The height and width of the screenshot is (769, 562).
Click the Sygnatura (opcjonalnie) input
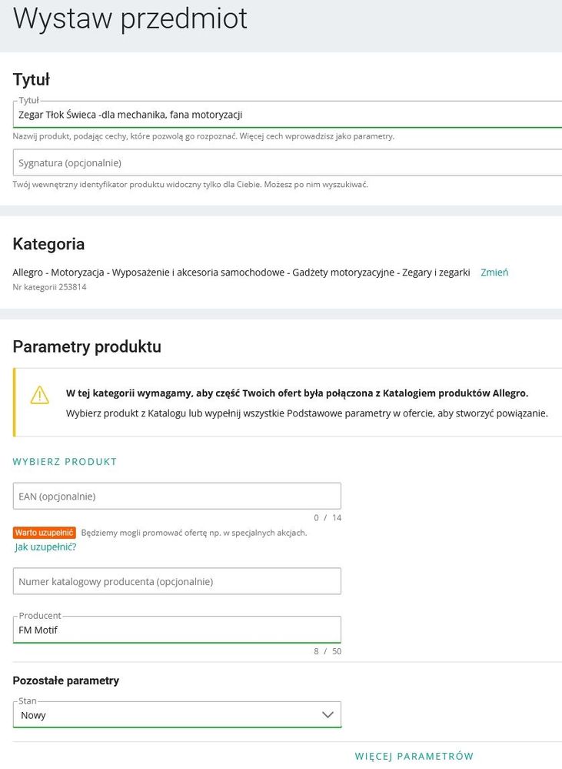(284, 162)
